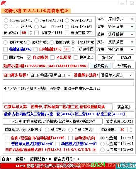Select 设置爆三[Alt+H] radio button
Image resolution: width=136 pixels, height=169 pixels.
click(x=102, y=150)
